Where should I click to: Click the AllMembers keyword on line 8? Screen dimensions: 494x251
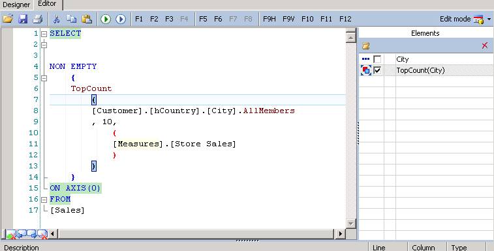click(269, 111)
